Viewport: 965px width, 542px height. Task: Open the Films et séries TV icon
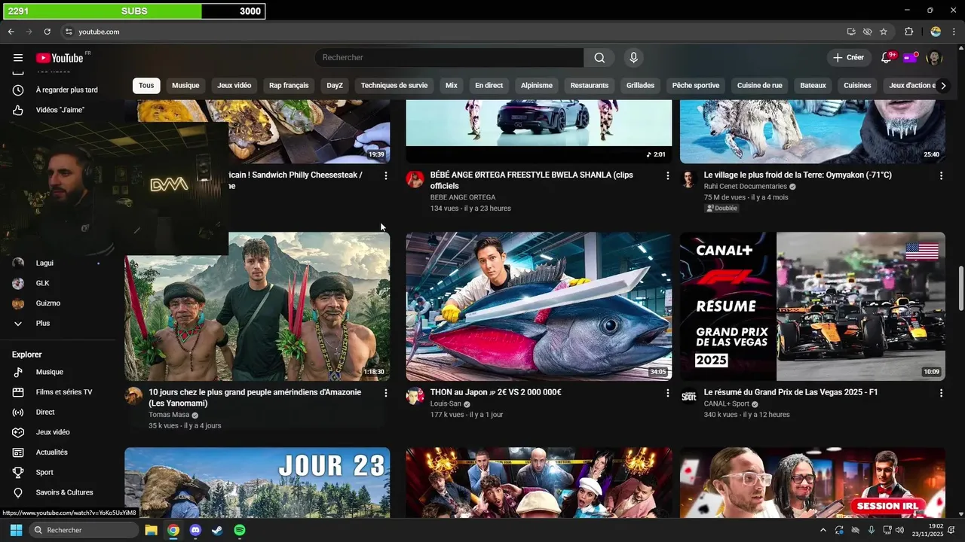[18, 392]
